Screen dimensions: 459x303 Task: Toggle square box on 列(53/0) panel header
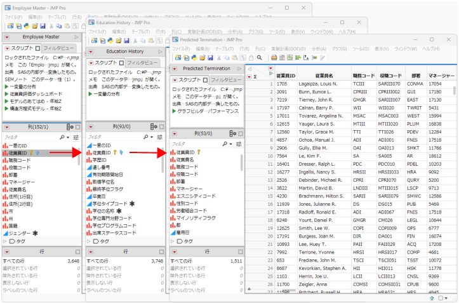[241, 133]
